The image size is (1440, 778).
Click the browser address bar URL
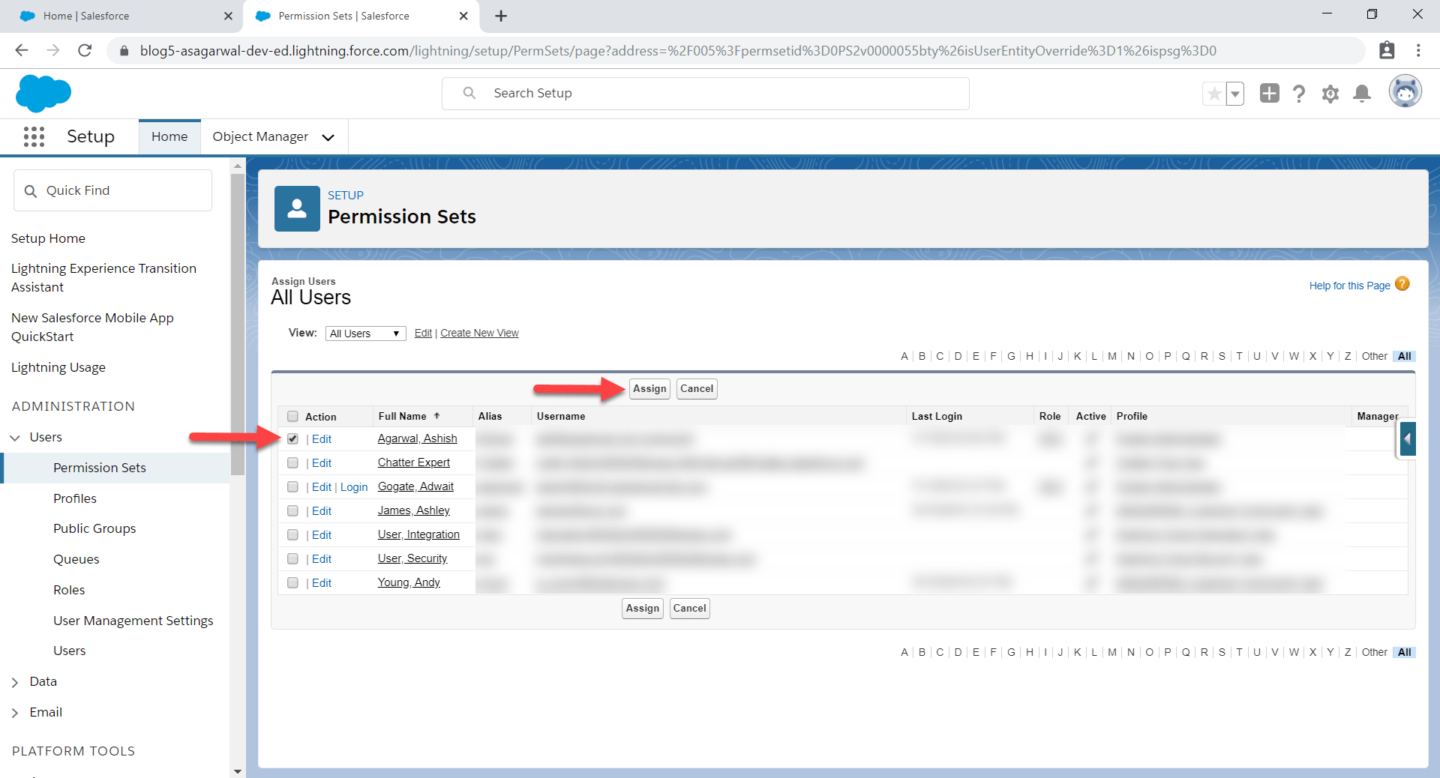(678, 51)
